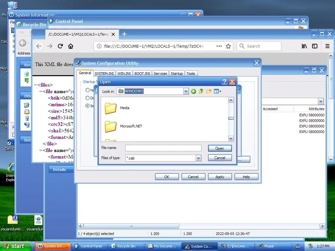Image resolution: width=335 pixels, height=251 pixels.
Task: Expand the 7-Zip address path dropdown
Action: pyautogui.click(x=321, y=101)
